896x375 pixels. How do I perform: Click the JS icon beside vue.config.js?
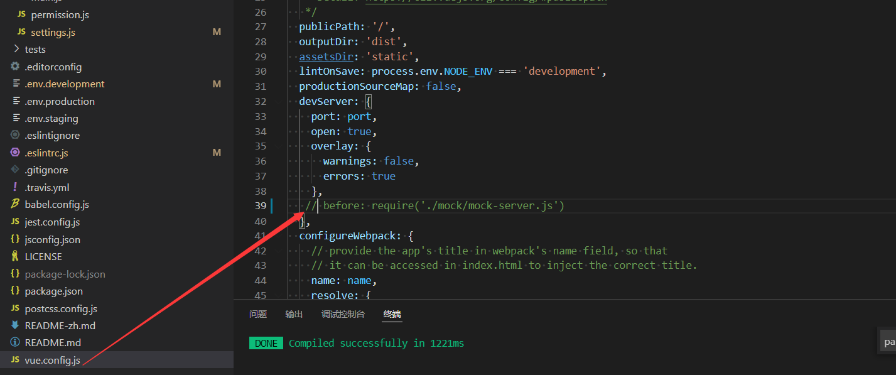15,360
